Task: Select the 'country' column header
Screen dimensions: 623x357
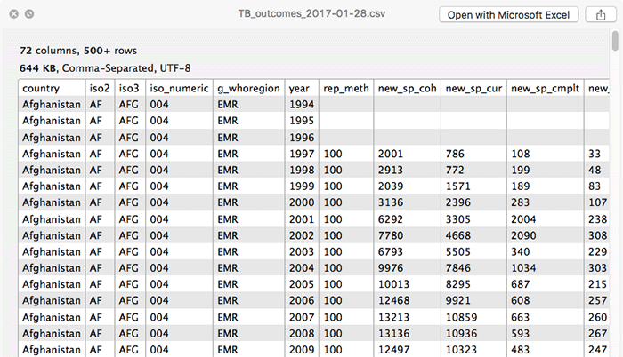Action: (41, 88)
